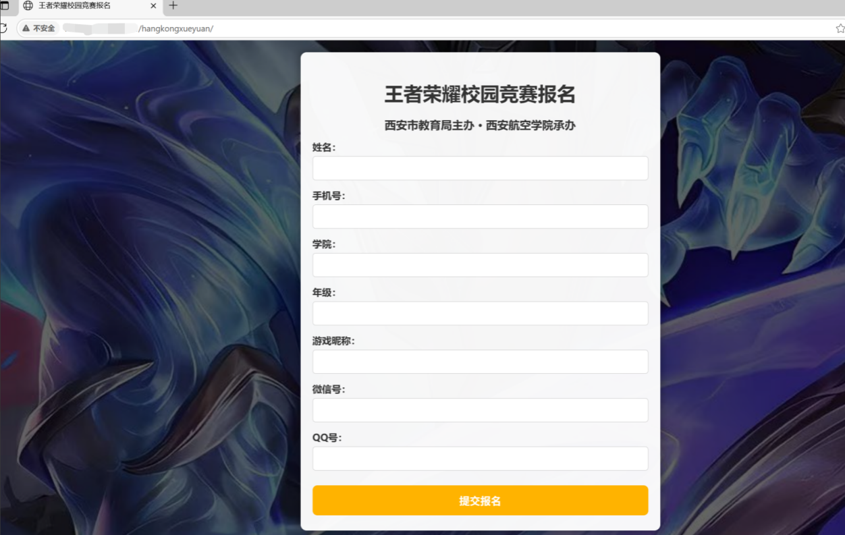Open a new tab with plus icon
The width and height of the screenshot is (845, 535).
173,5
